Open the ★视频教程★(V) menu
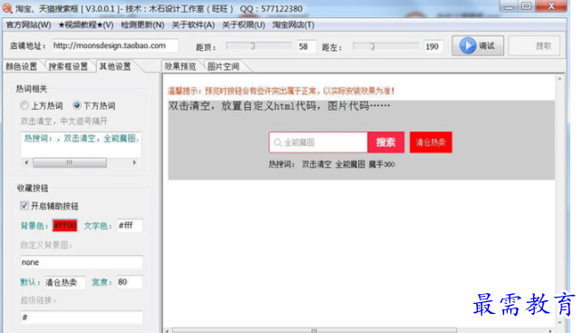583x333 pixels. click(86, 24)
